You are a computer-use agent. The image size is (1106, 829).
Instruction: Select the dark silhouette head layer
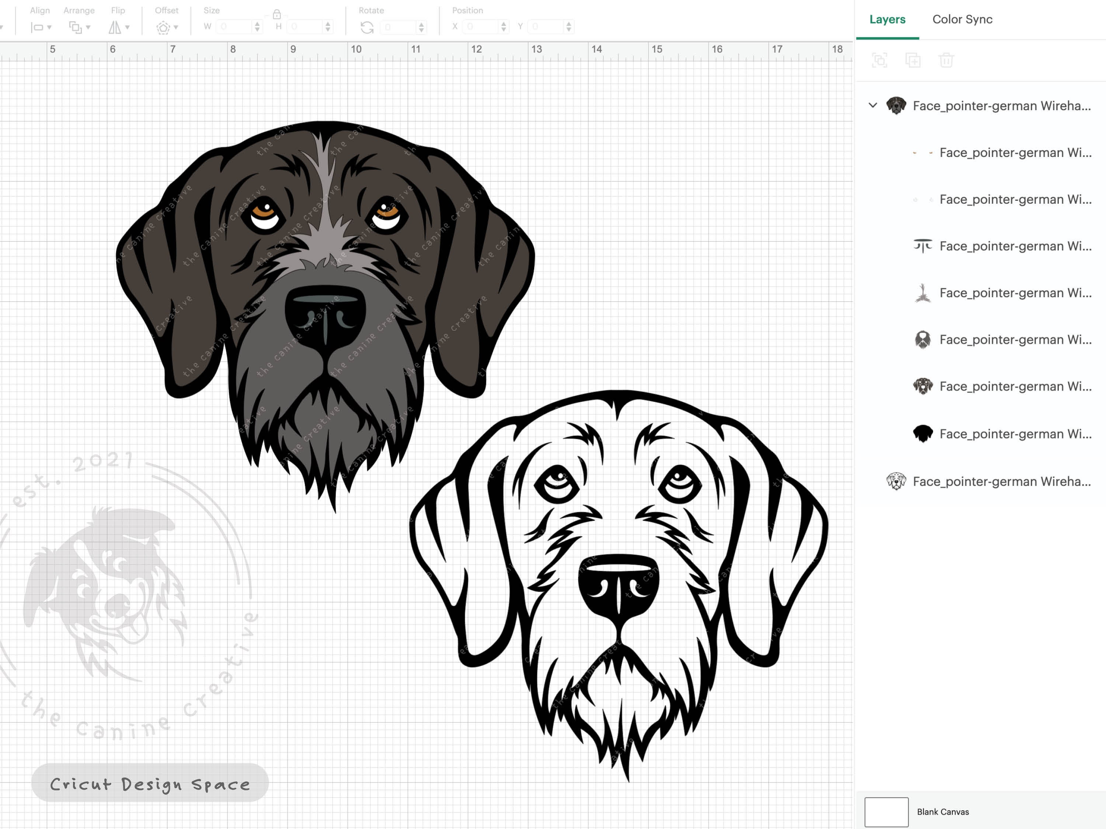click(924, 434)
